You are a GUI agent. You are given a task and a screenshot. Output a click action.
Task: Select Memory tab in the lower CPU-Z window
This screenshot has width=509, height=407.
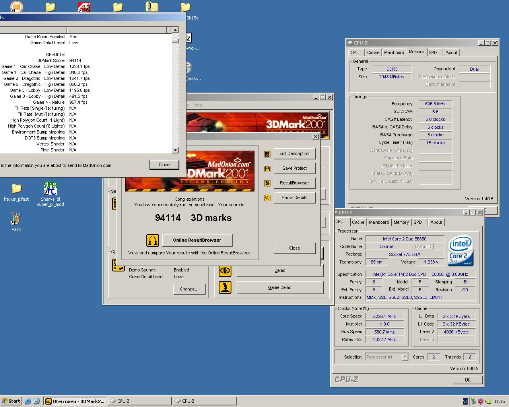[x=401, y=222]
